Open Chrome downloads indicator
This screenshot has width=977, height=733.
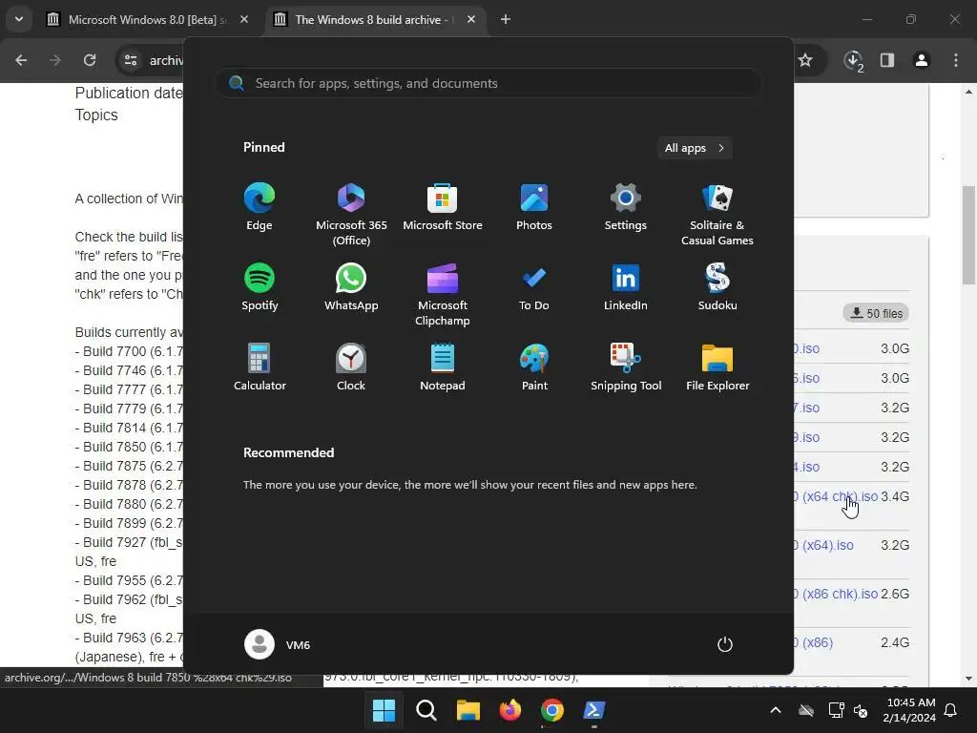click(853, 60)
